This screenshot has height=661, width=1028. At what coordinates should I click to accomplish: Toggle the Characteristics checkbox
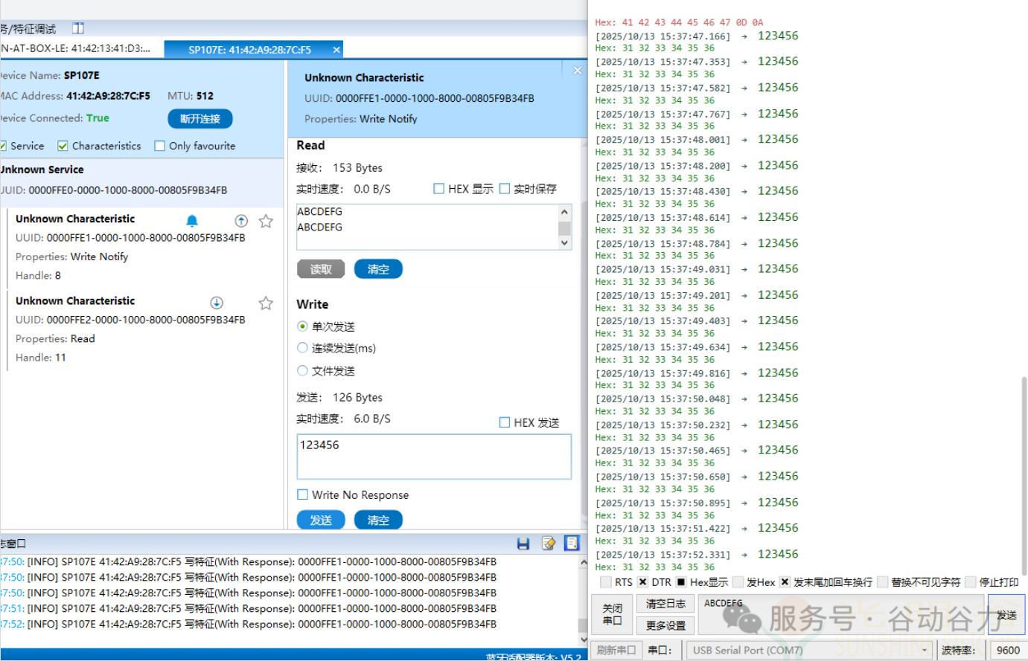(x=63, y=146)
